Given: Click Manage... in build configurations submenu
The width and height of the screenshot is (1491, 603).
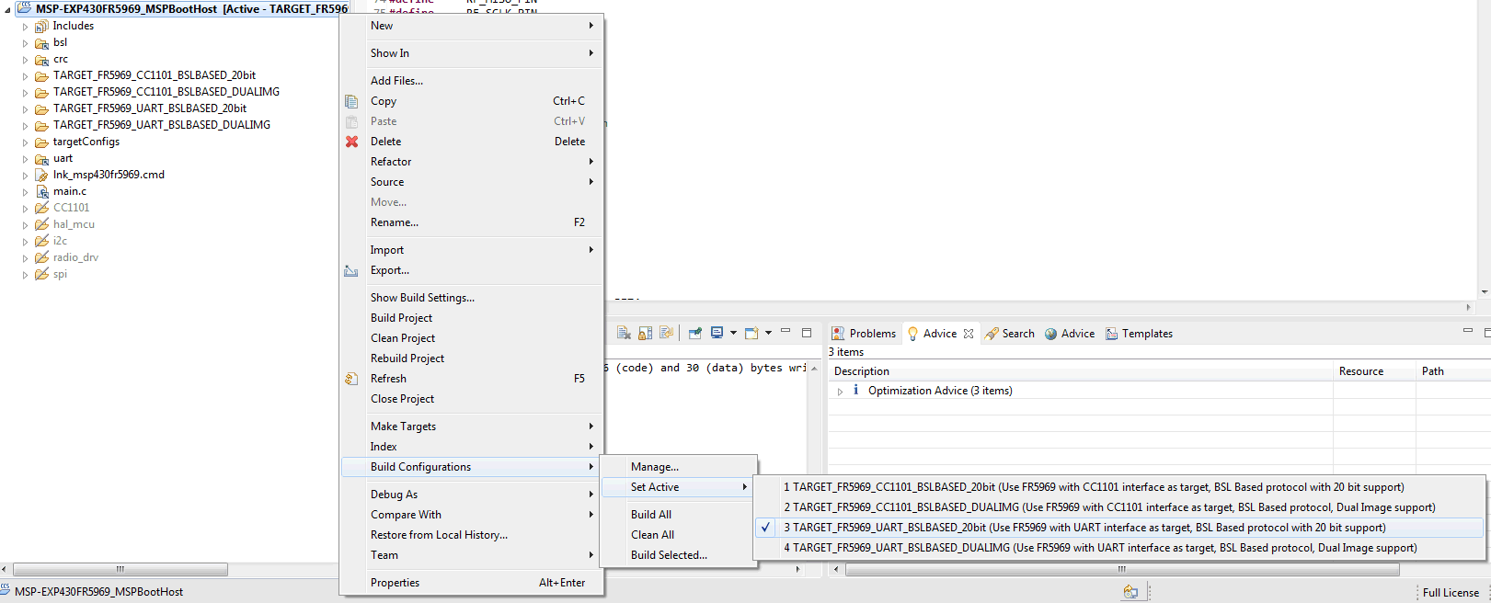Looking at the screenshot, I should tap(655, 467).
